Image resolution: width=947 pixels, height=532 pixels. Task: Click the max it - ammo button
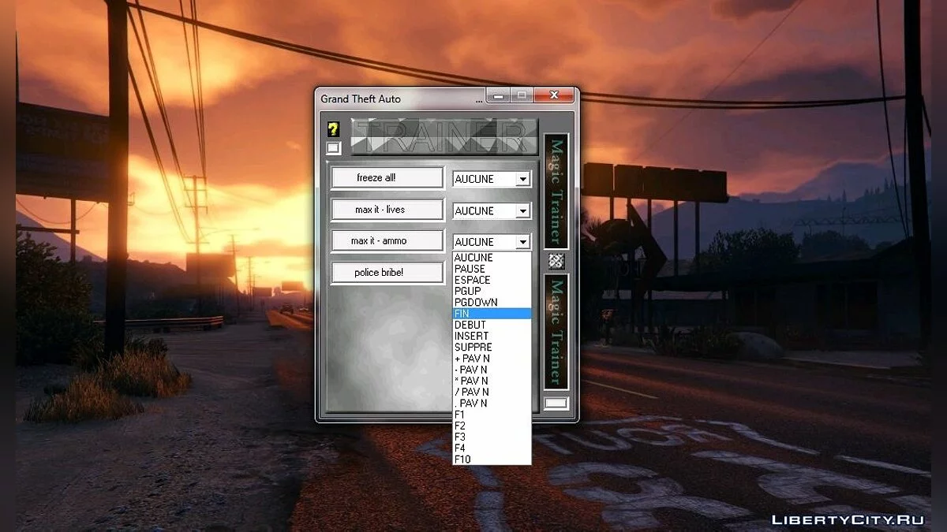(387, 241)
